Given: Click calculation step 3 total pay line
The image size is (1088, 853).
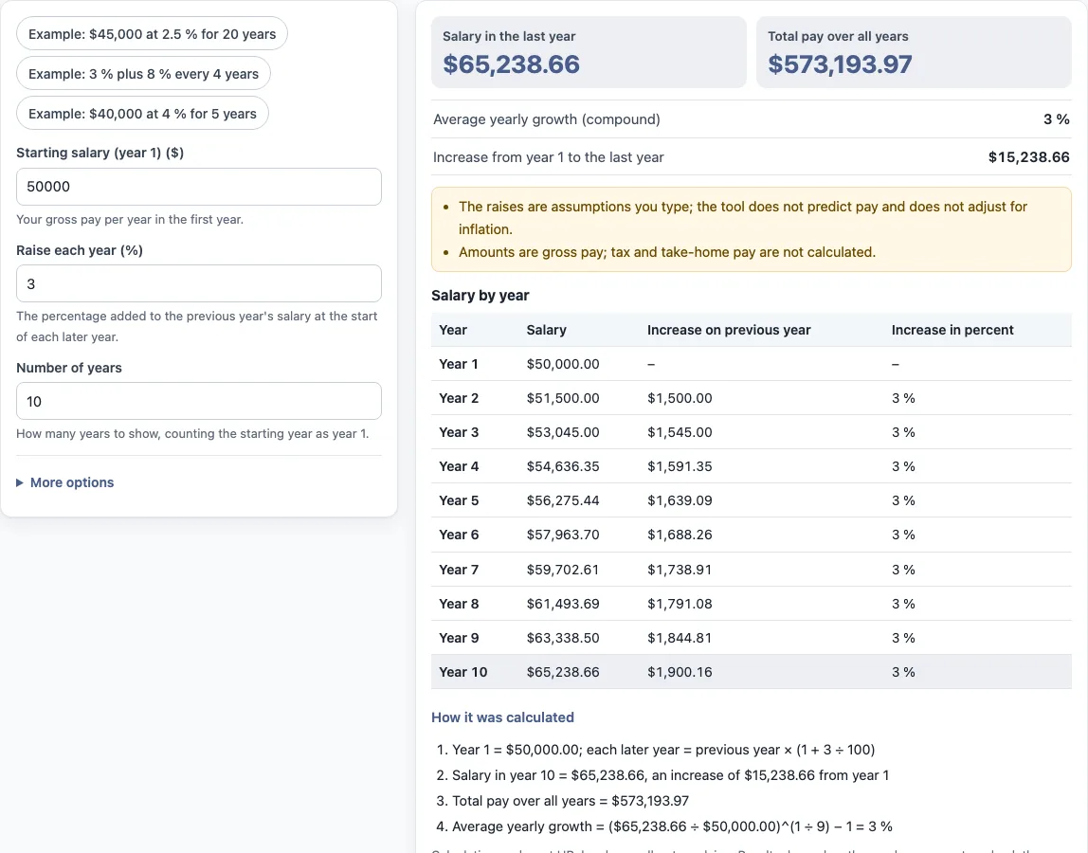Looking at the screenshot, I should (x=571, y=801).
